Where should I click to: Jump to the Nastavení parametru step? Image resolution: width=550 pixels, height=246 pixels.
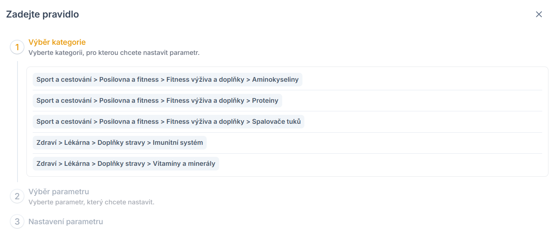66,222
